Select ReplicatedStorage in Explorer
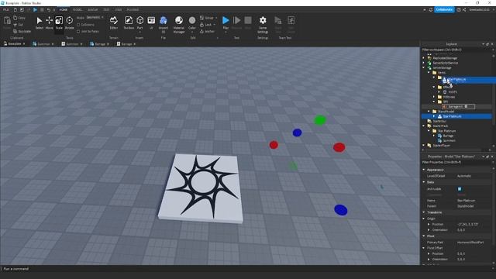This screenshot has width=496, height=279. coord(445,58)
